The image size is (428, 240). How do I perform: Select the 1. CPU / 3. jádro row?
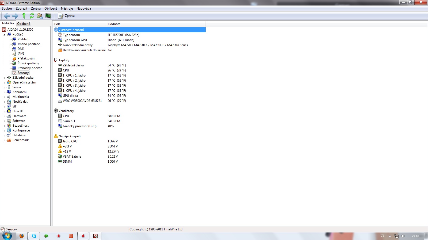(x=129, y=86)
